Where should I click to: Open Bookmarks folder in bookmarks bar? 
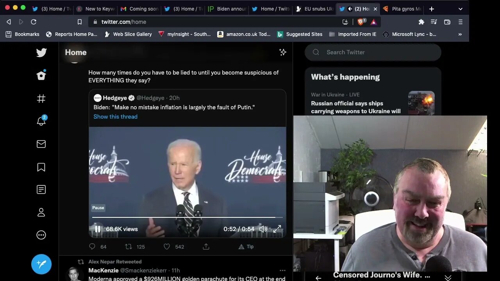point(23,34)
